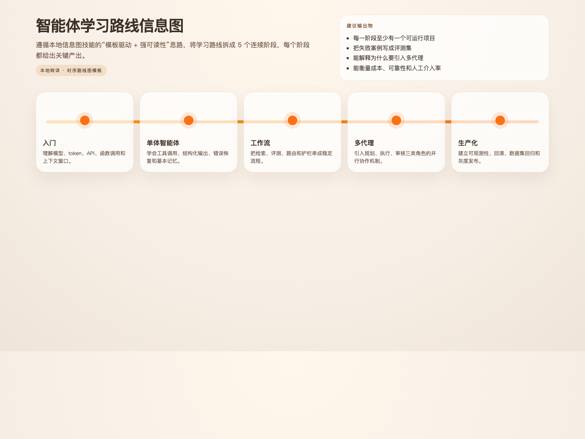Image resolution: width=585 pixels, height=439 pixels.
Task: Click bullet 能解释为什么要引入多代理
Action: pos(388,58)
